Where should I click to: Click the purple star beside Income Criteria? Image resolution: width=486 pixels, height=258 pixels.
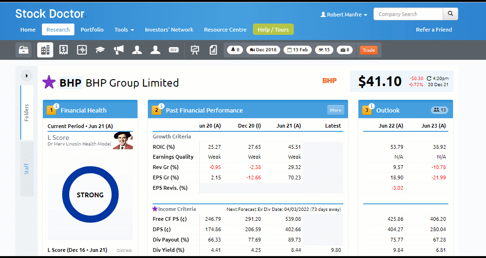click(x=155, y=209)
